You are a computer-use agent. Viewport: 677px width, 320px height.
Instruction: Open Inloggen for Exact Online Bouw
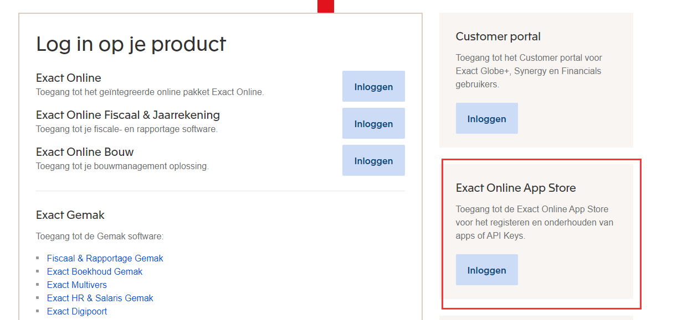tap(373, 160)
